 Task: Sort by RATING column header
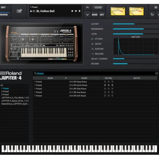click(108, 78)
